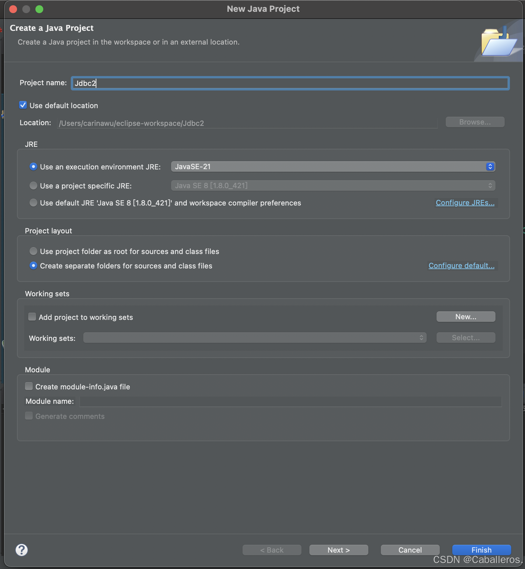Image resolution: width=525 pixels, height=569 pixels.
Task: Select Use default JRE workspace compiler preferences
Action: click(x=33, y=203)
